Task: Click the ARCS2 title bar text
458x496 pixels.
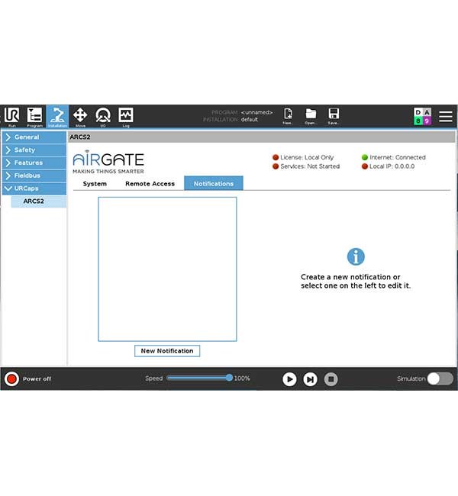Action: (80, 137)
